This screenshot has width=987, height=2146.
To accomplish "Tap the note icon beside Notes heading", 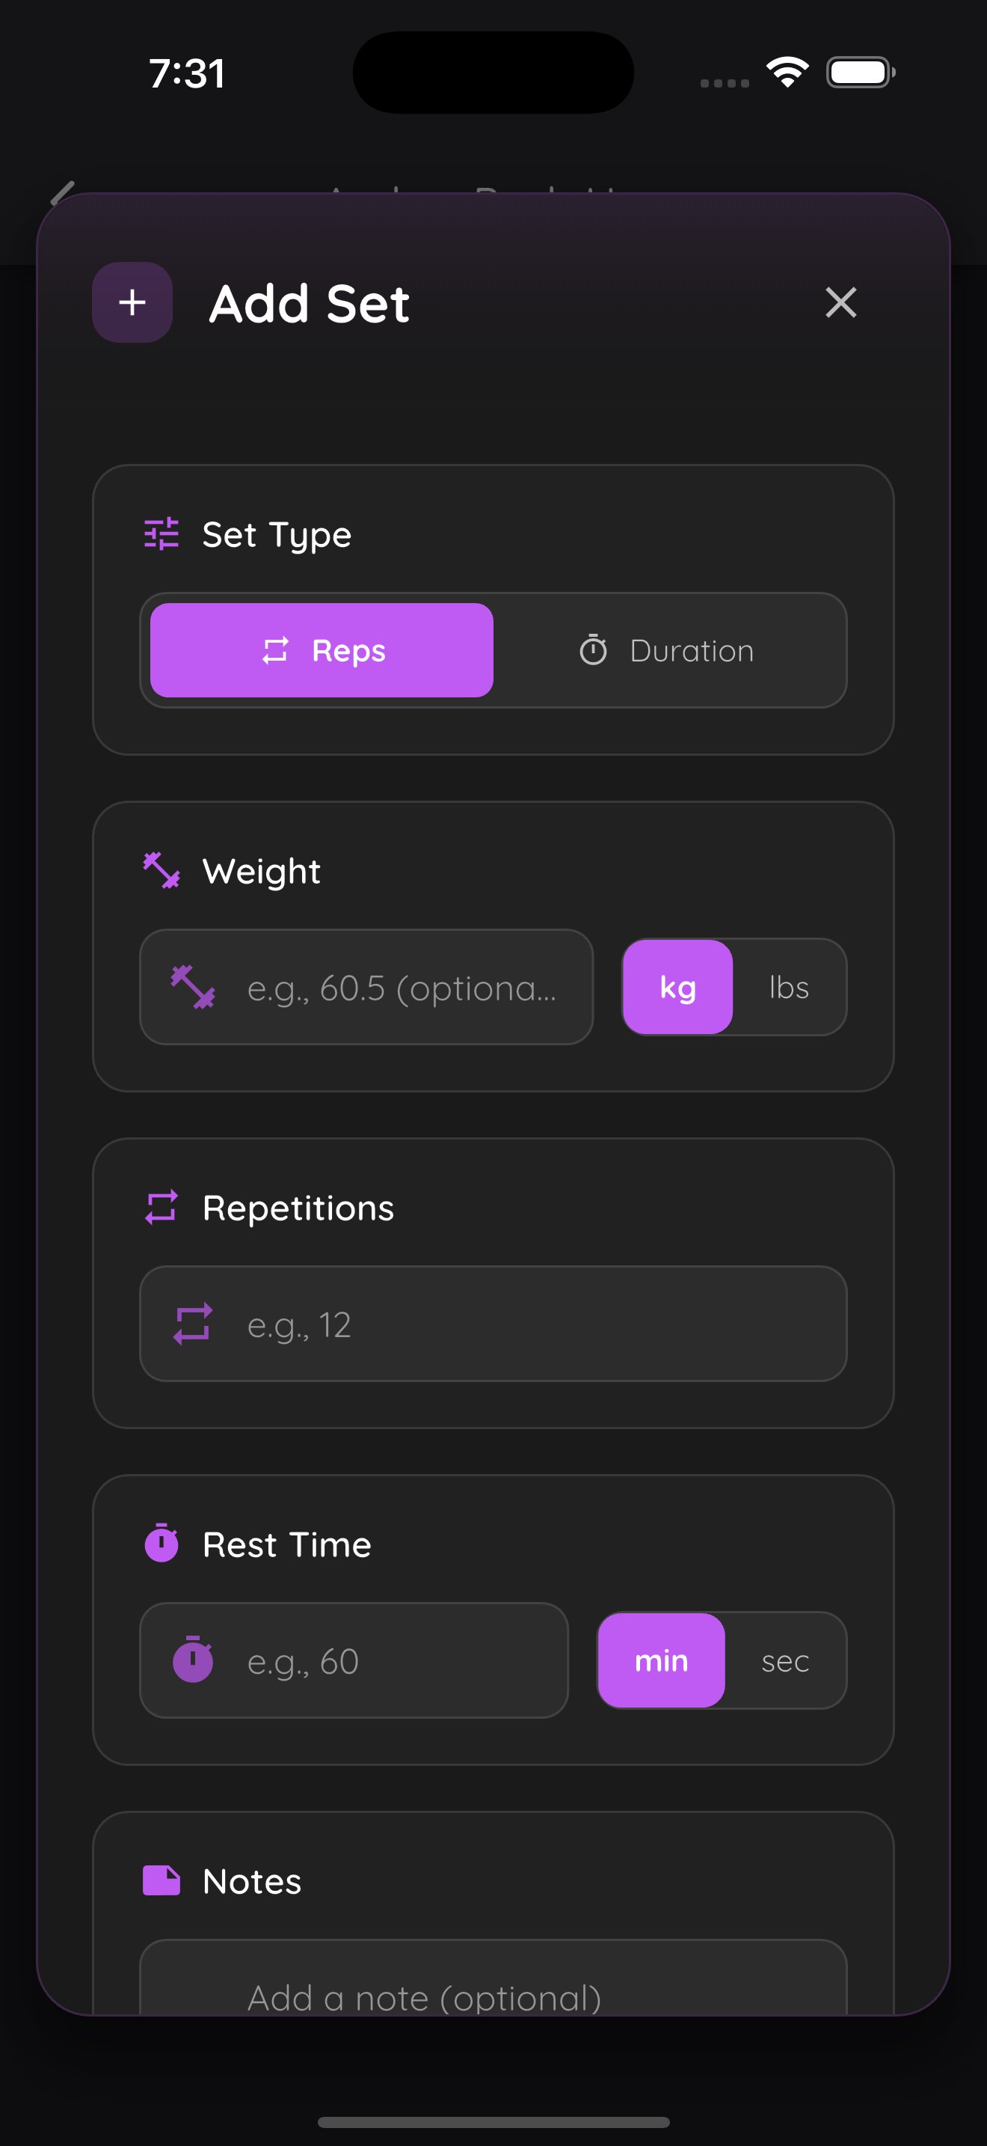I will (x=162, y=1880).
